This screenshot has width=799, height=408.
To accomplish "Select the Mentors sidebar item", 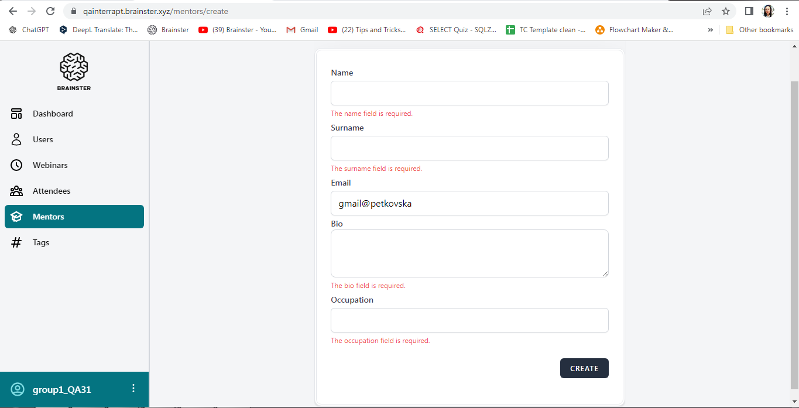I will 74,217.
